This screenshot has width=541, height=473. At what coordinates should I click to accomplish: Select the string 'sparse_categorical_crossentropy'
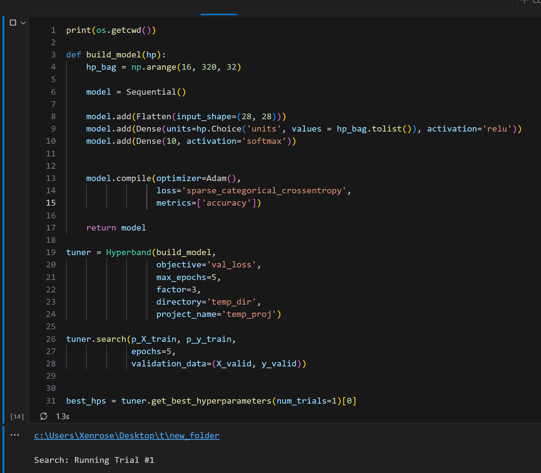265,190
